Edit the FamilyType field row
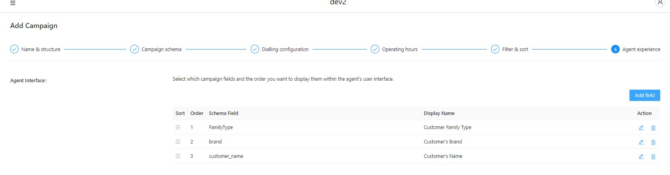This screenshot has height=175, width=670. point(641,128)
